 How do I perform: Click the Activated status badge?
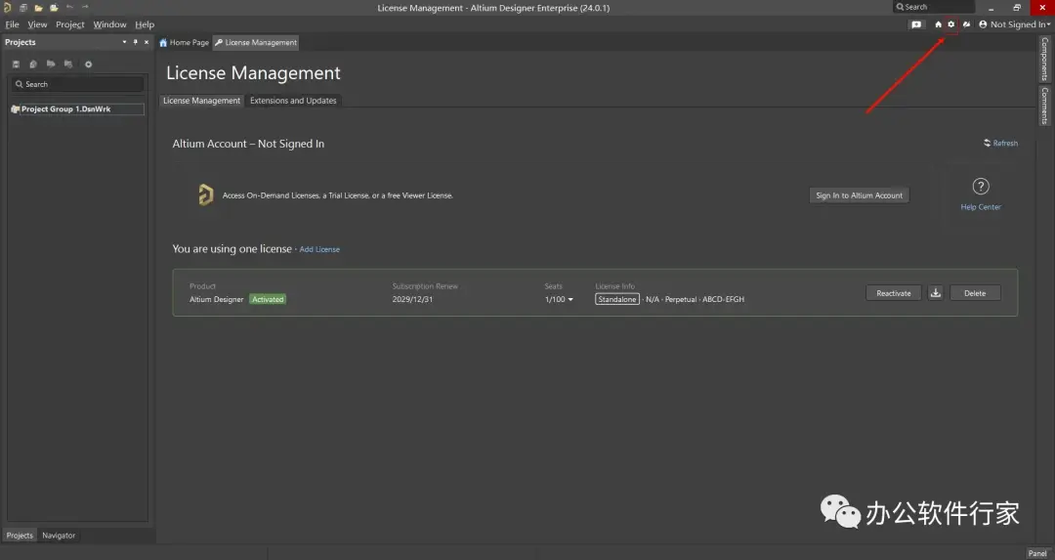268,299
